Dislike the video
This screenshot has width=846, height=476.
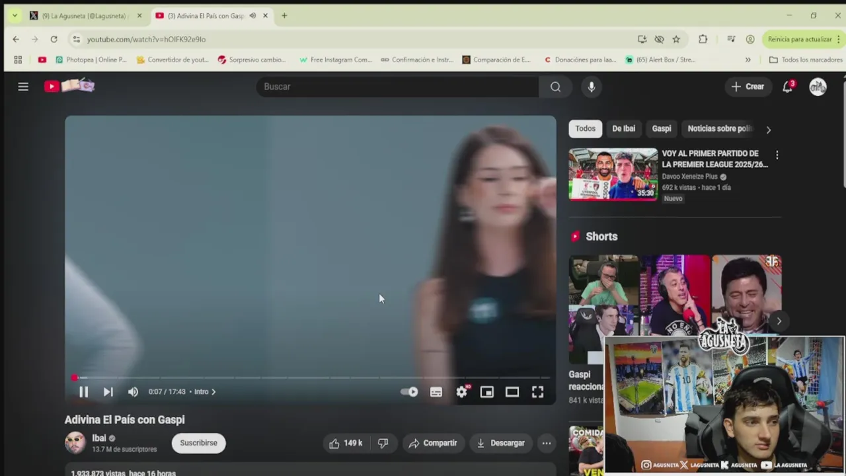pyautogui.click(x=383, y=443)
